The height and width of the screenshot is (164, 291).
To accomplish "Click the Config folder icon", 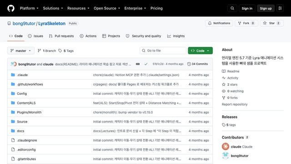I will [13, 93].
